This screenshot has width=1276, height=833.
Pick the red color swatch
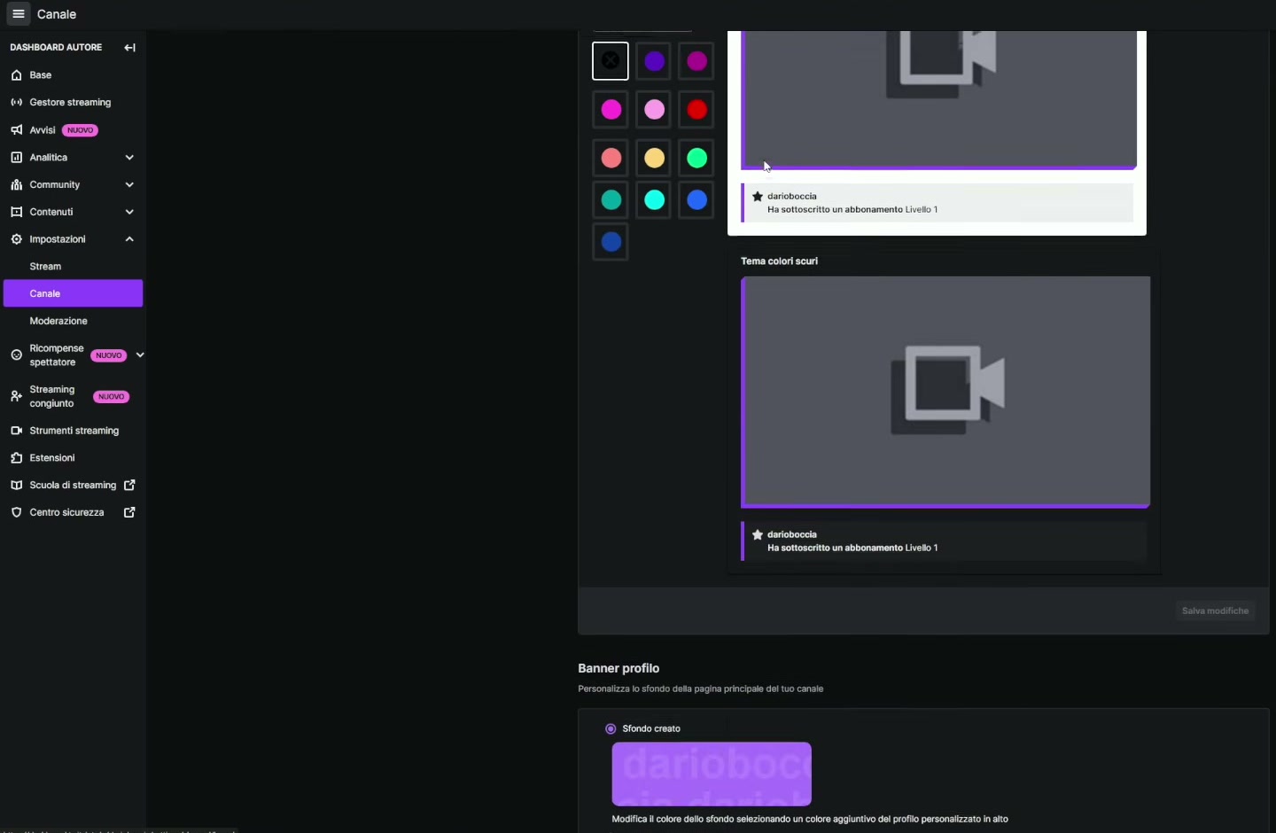click(697, 110)
